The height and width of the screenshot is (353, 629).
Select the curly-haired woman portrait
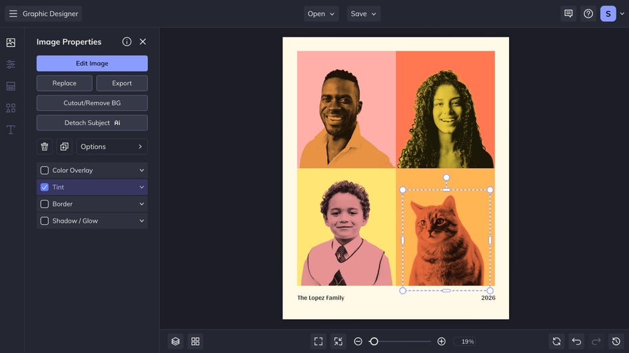(x=446, y=119)
